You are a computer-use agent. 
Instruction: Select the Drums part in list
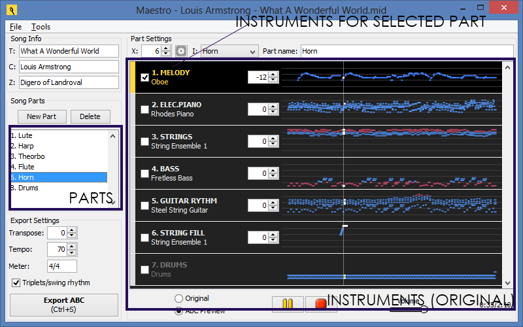[x=59, y=188]
